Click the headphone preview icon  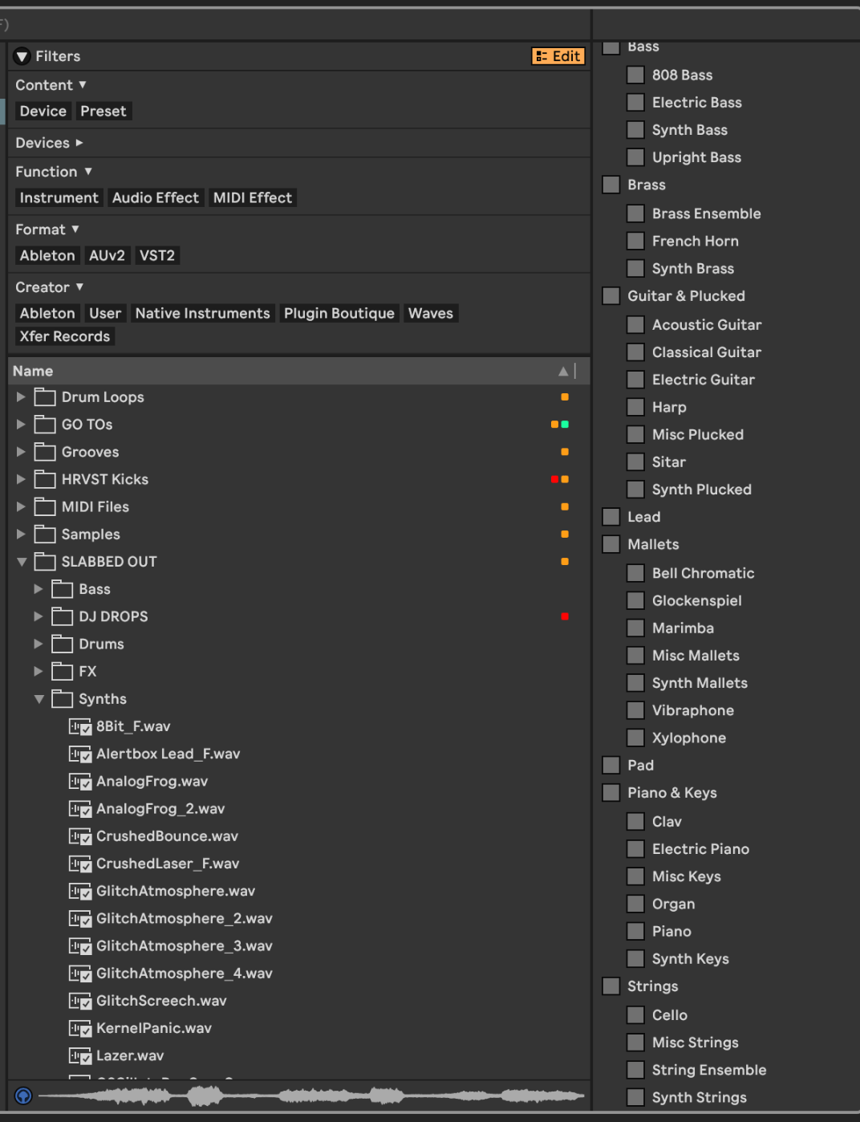pos(23,1095)
